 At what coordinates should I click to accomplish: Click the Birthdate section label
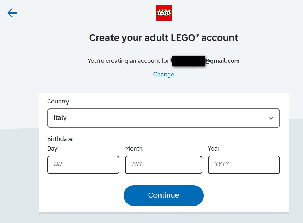coord(60,139)
